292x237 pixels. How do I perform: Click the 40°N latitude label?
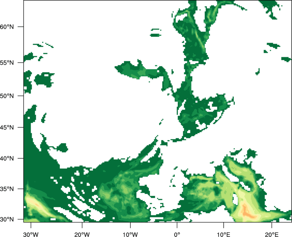[x=7, y=159]
